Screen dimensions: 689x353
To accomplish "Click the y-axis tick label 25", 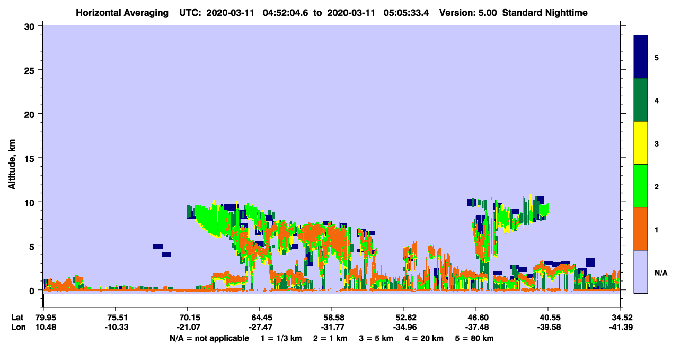I will [31, 70].
